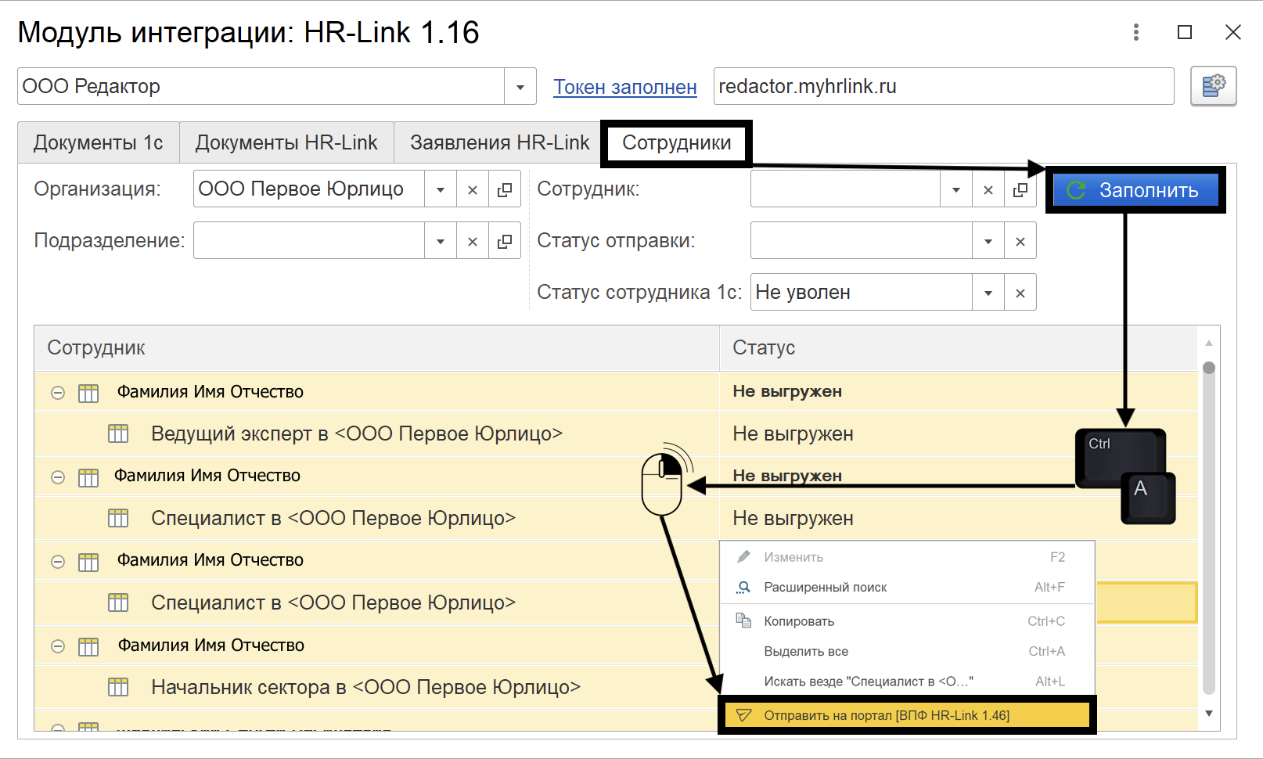Open the three-dot more options menu

1136,32
